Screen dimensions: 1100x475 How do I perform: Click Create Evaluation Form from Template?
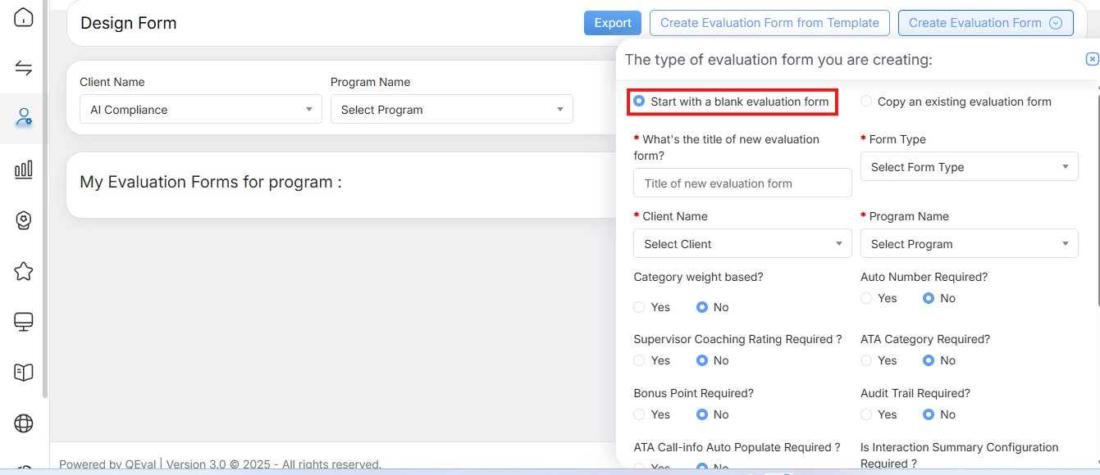pyautogui.click(x=769, y=23)
